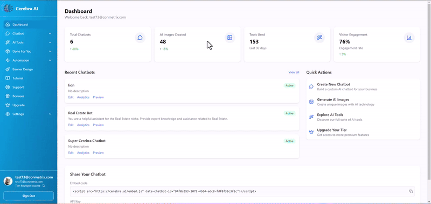Click the Banner Design rocket icon
Viewport: 431px width, 204px height.
[8, 69]
